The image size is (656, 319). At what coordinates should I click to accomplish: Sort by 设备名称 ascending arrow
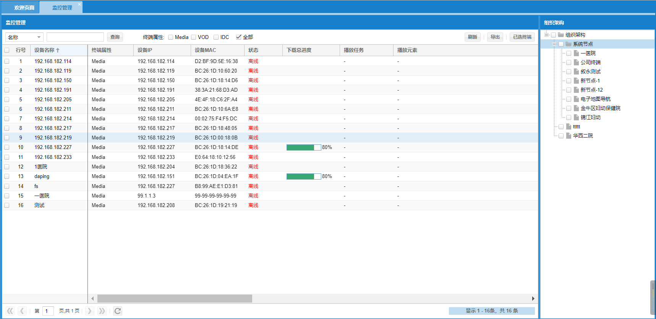(58, 50)
